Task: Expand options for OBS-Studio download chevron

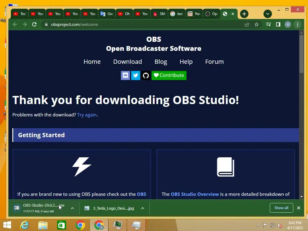Action: (x=72, y=208)
